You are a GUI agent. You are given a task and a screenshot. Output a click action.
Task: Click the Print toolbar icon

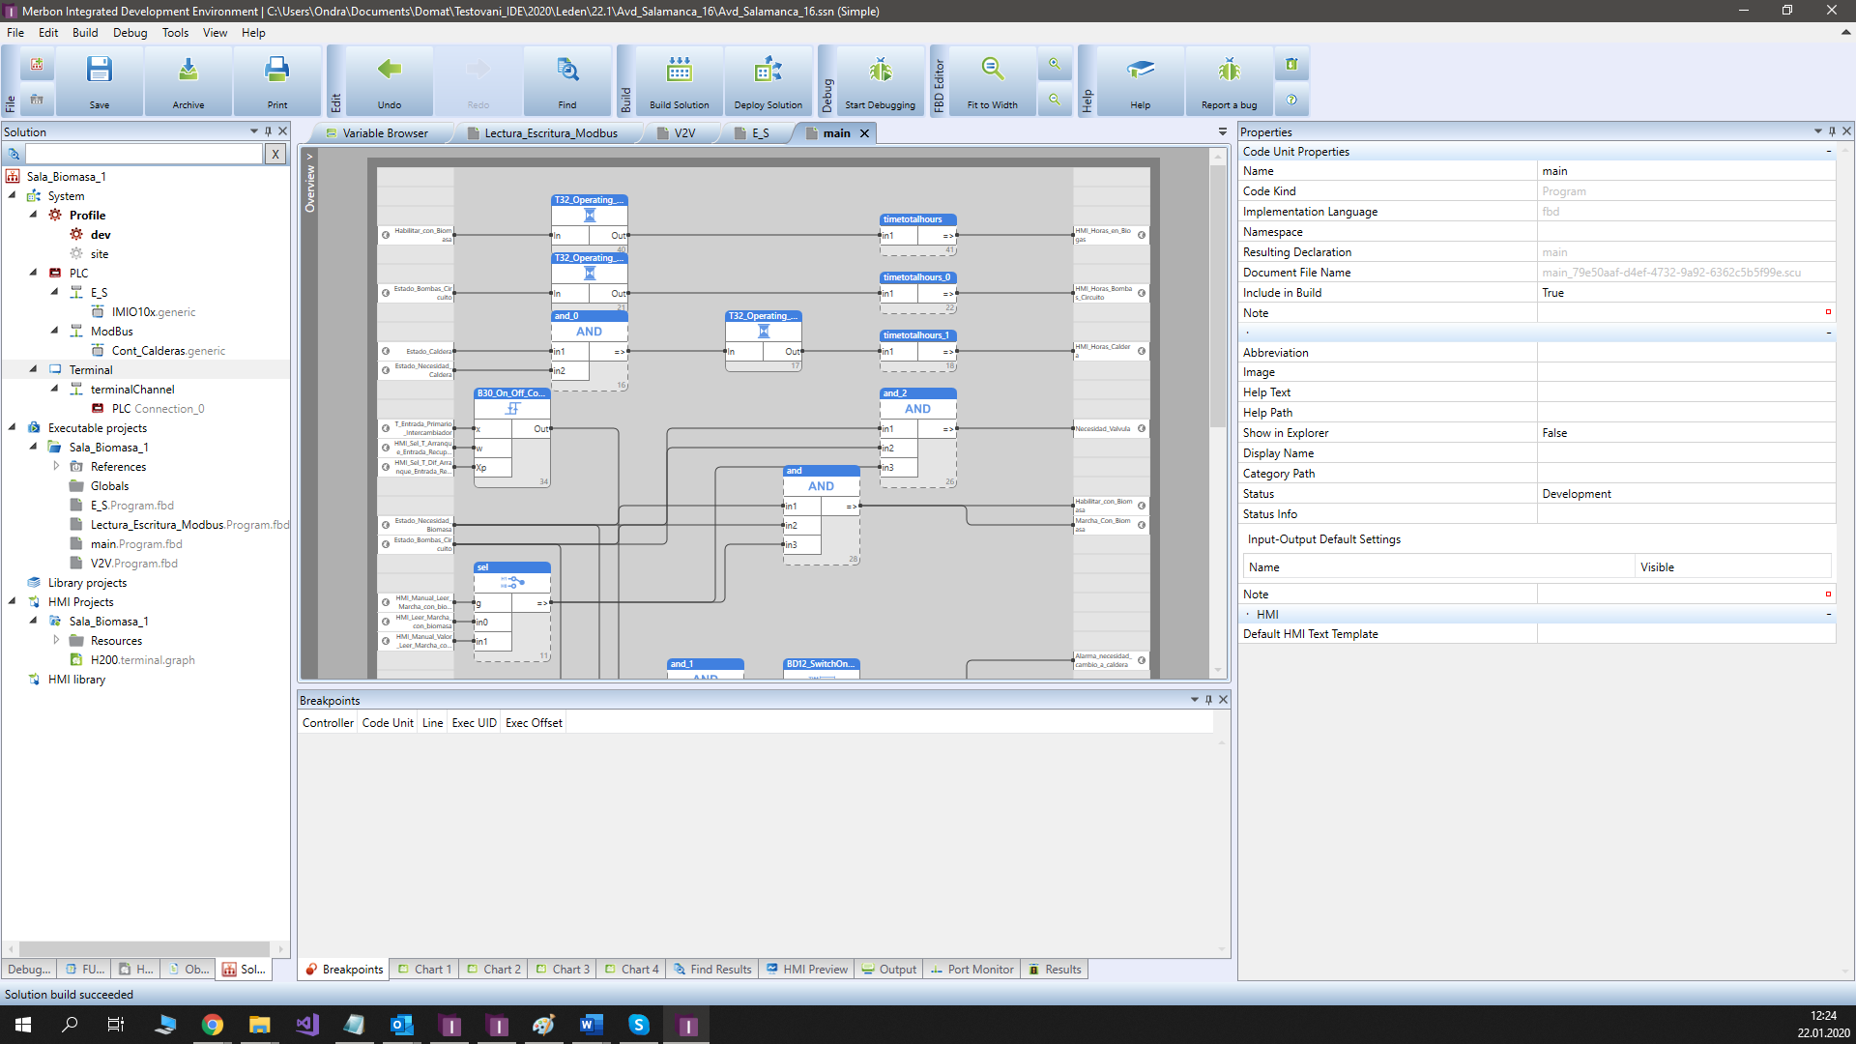point(277,70)
